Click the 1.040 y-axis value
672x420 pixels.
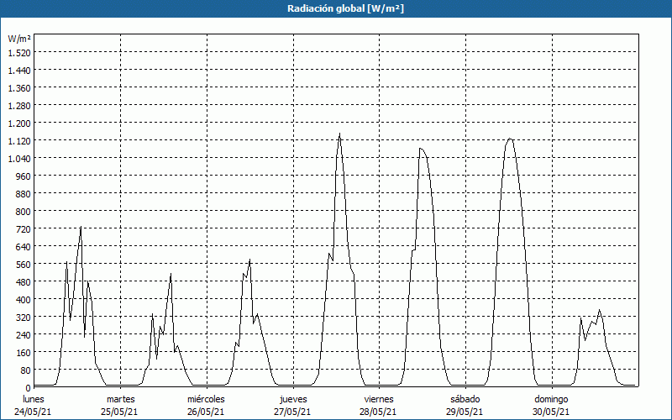pyautogui.click(x=19, y=158)
